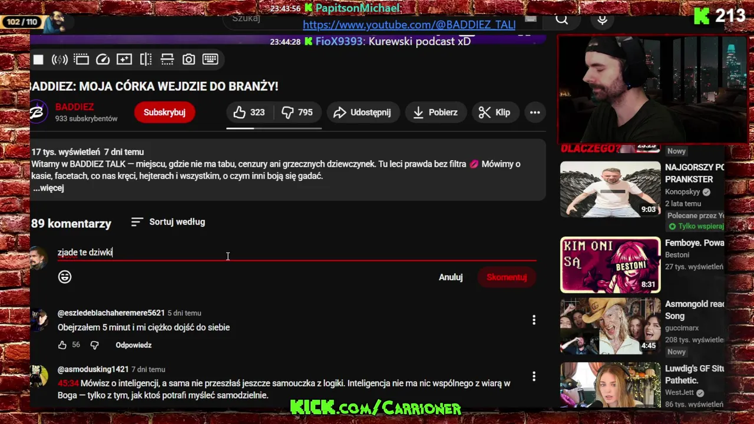Image resolution: width=754 pixels, height=424 pixels.
Task: Jump to timestamp 45:34 in comment
Action: coord(68,383)
